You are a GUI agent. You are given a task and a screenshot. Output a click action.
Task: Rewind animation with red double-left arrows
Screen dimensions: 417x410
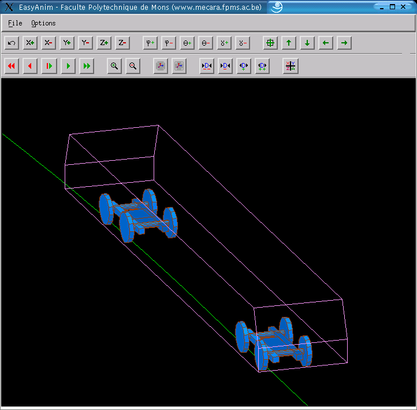[12, 67]
